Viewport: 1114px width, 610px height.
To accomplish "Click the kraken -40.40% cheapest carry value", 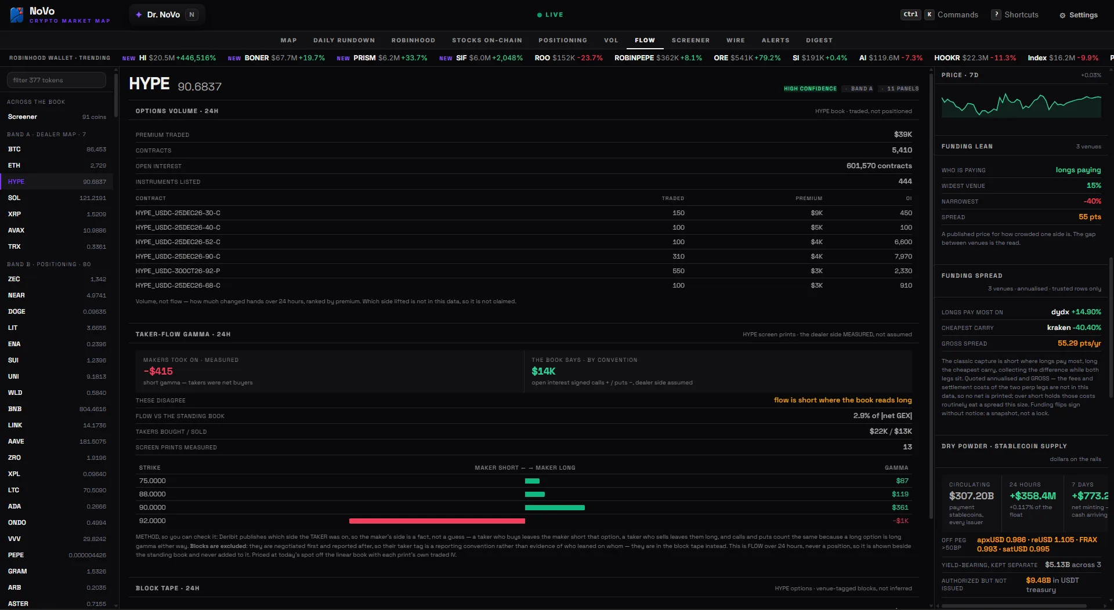I will [1074, 328].
